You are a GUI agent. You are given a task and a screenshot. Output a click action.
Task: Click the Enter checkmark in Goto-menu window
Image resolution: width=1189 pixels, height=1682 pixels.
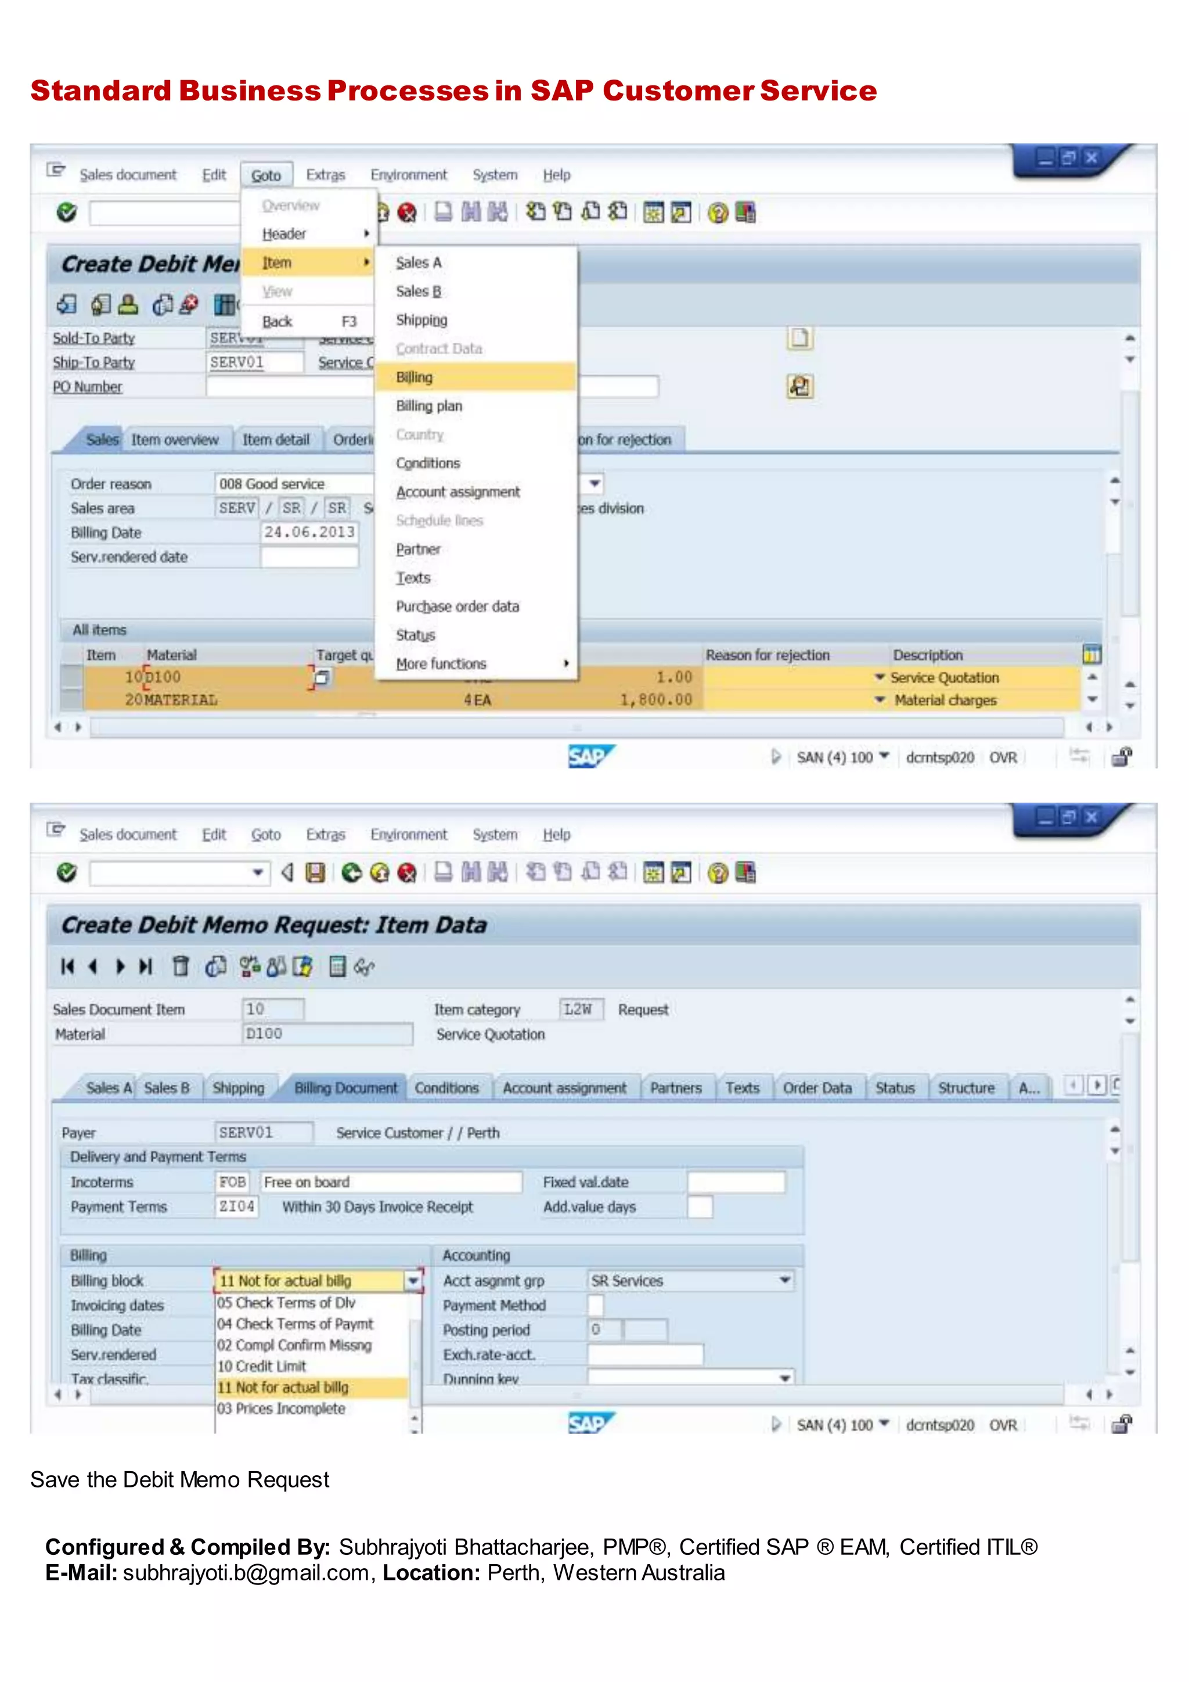67,213
